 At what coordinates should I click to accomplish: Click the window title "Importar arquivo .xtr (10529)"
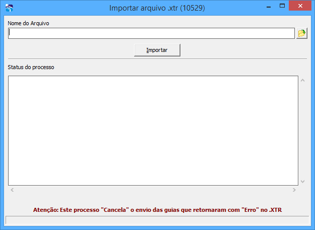[157, 8]
